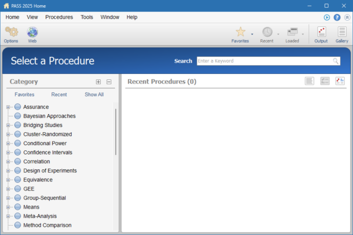Click the blue help question mark icon
Viewport: 353px width, 235px height.
[337, 18]
